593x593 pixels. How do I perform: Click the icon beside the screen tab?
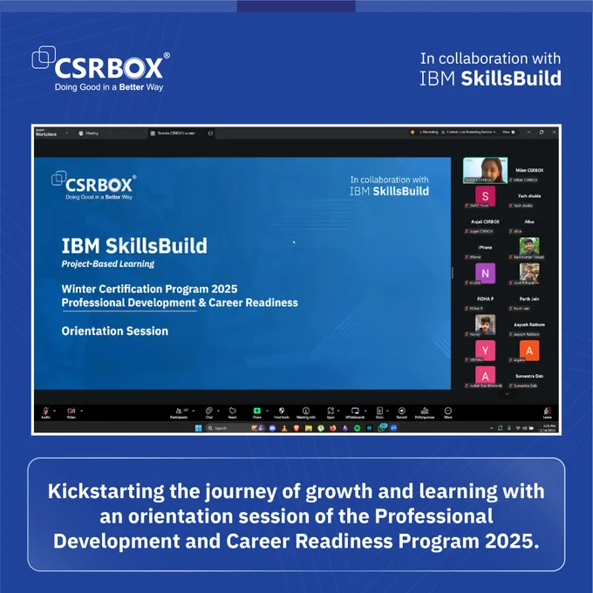210,133
